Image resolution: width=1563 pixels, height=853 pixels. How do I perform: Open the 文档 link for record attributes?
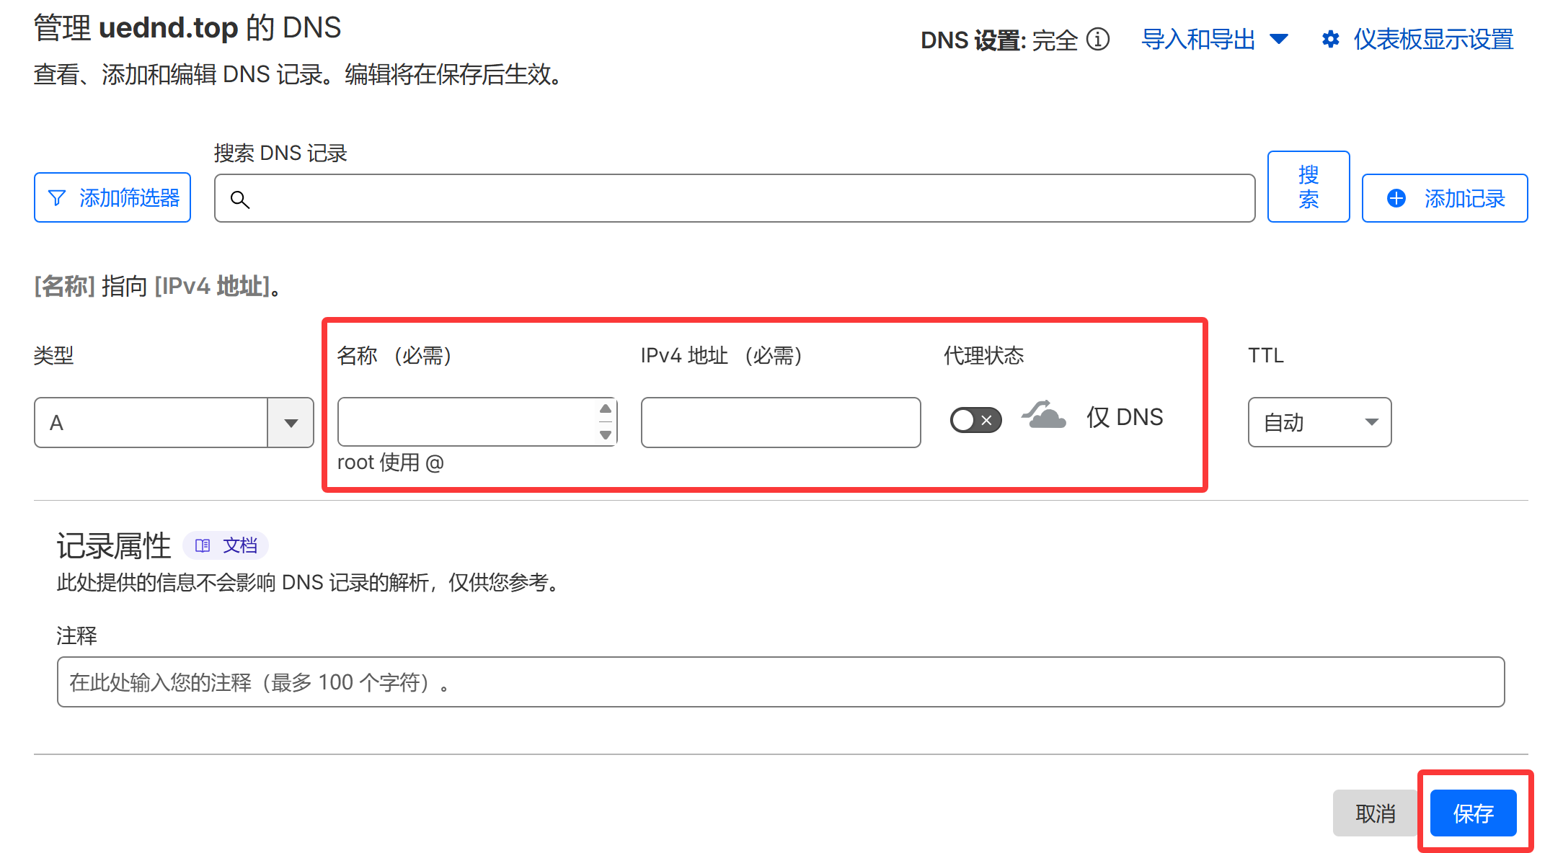tap(226, 545)
